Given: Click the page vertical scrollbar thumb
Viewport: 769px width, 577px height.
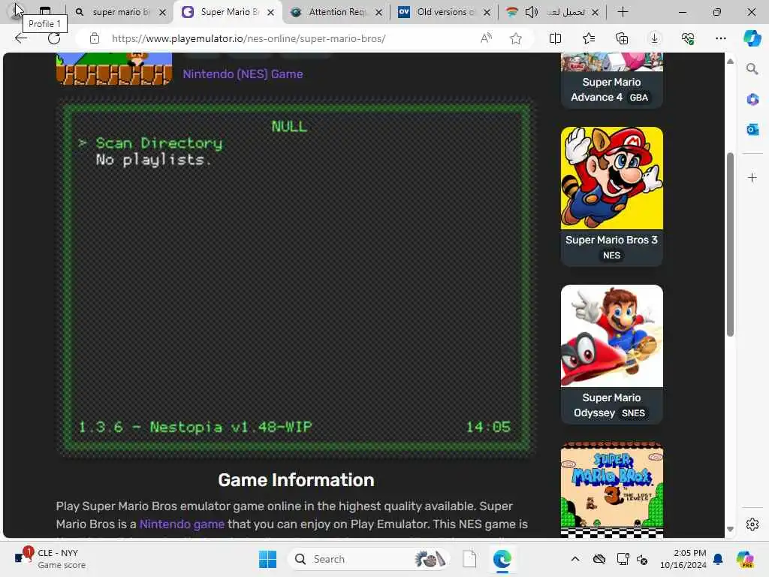Looking at the screenshot, I should (x=730, y=244).
